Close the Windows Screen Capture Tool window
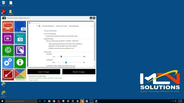The width and height of the screenshot is (184, 103). 94,18
